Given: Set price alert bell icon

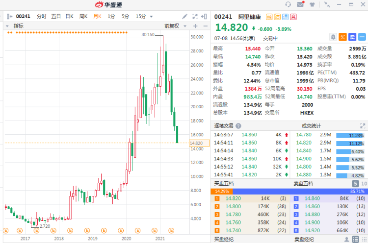Looking at the screenshot, I should [x=333, y=37].
